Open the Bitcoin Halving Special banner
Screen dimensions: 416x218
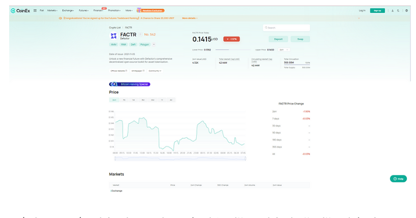click(129, 84)
